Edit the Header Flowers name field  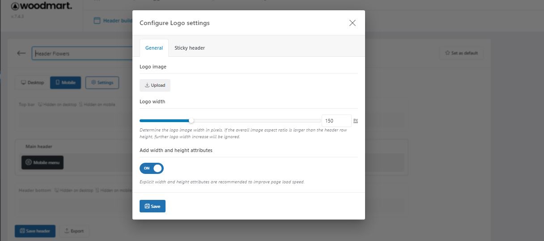[x=82, y=53]
